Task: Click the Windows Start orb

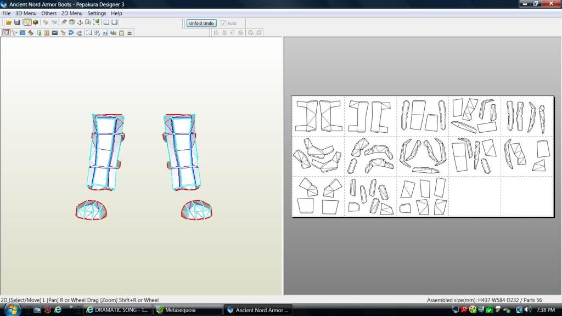Action: tap(12, 309)
